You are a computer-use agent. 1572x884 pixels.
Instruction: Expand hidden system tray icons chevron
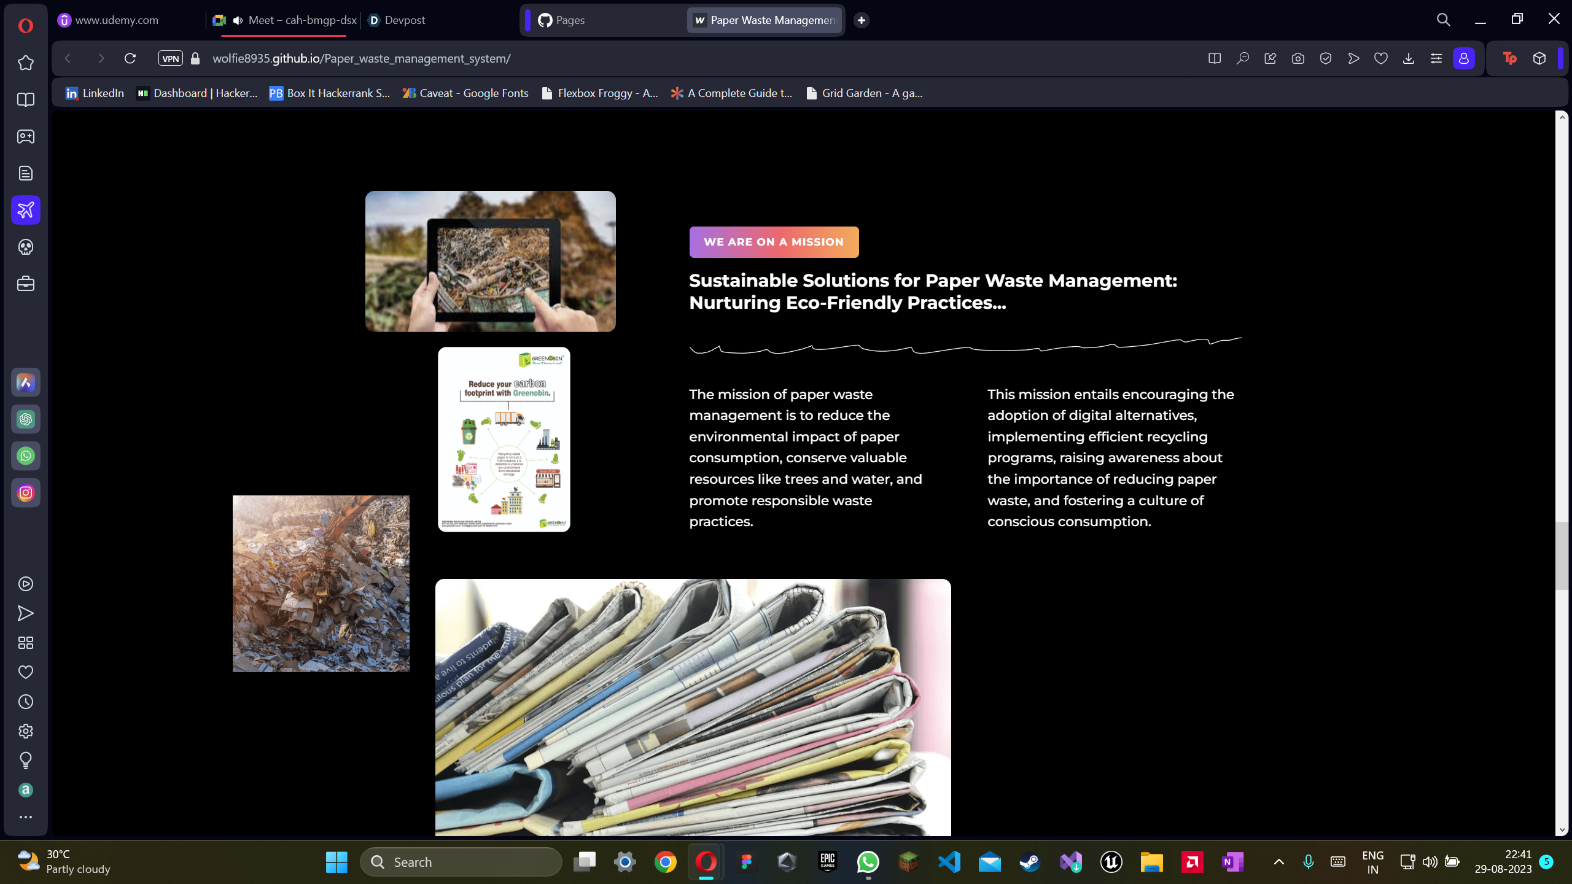pos(1278,862)
